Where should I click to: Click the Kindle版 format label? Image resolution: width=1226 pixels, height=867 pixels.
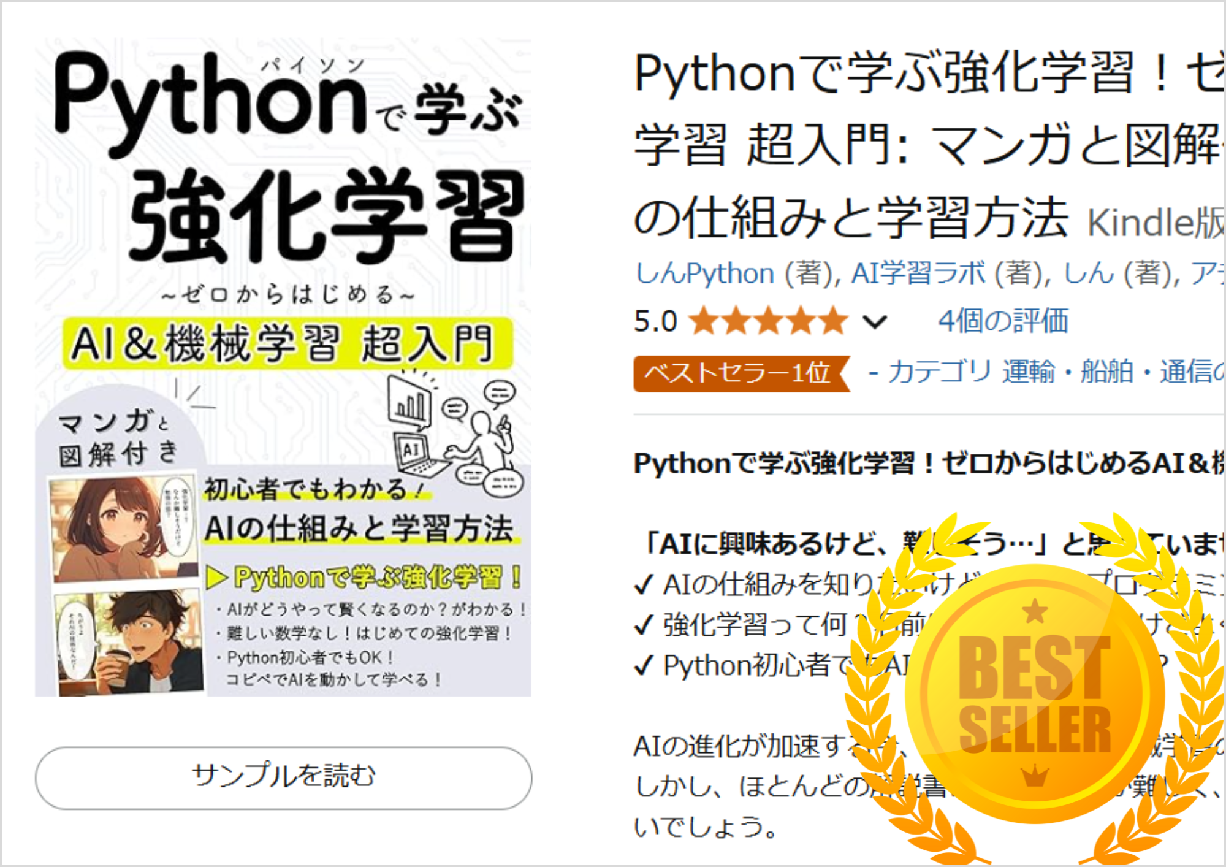pos(1156,222)
